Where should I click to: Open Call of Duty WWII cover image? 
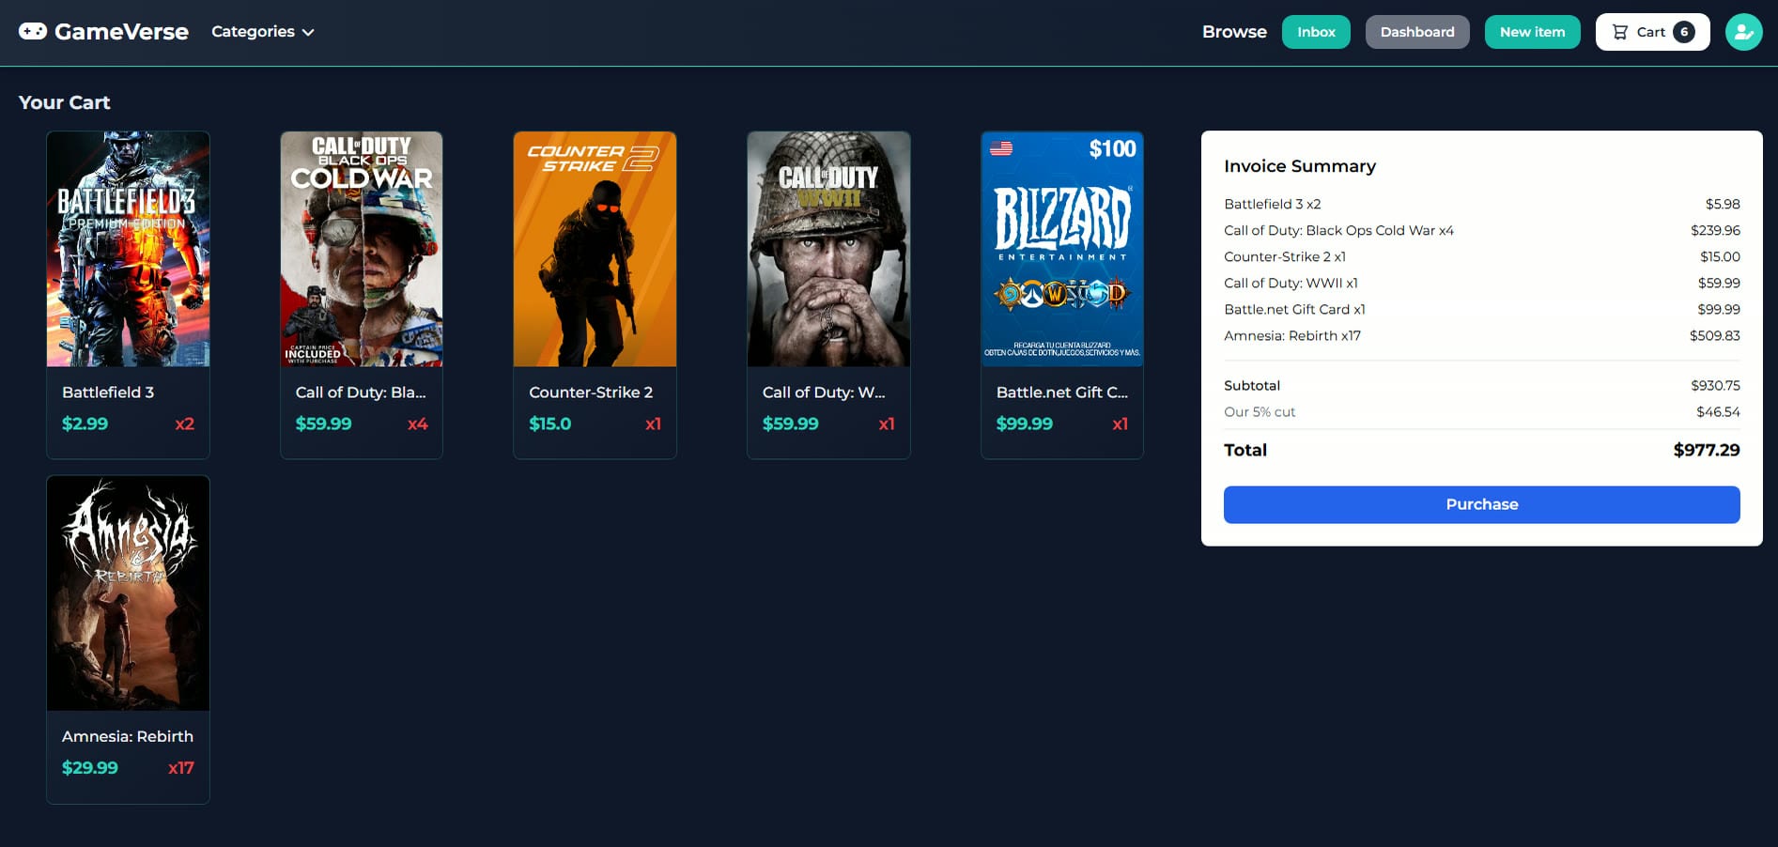[828, 249]
